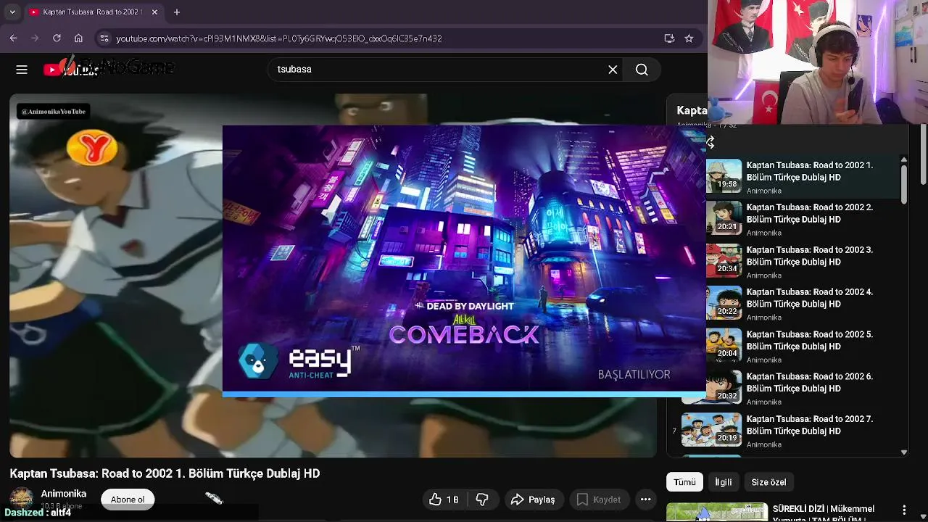Select the Size özel filter chip
The width and height of the screenshot is (928, 522).
[x=768, y=482]
